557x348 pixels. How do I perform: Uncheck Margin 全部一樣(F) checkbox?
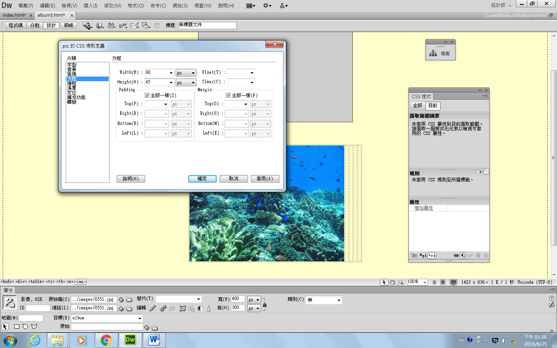229,96
